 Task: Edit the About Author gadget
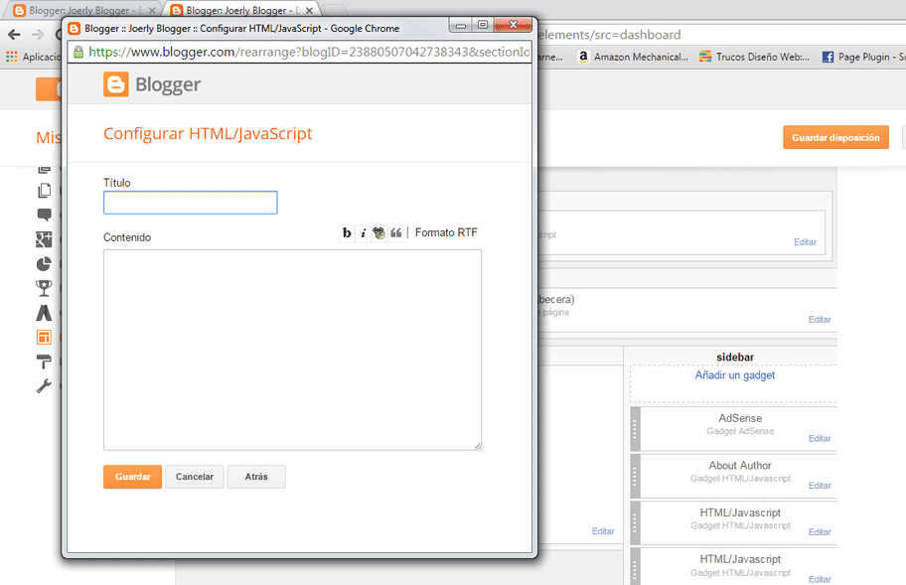820,486
